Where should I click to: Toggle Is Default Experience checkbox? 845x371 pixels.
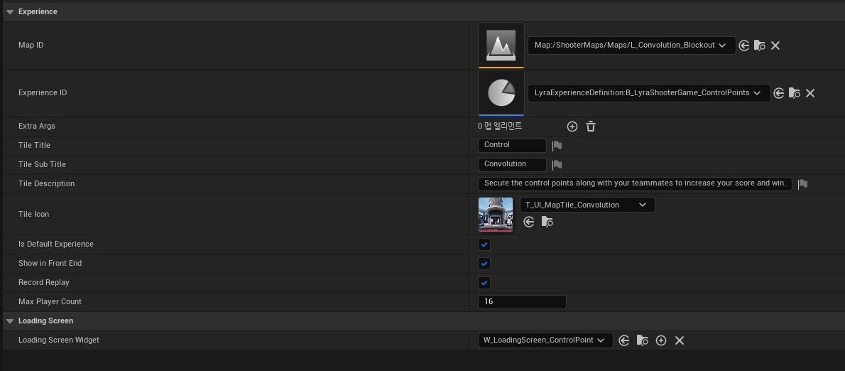[484, 244]
